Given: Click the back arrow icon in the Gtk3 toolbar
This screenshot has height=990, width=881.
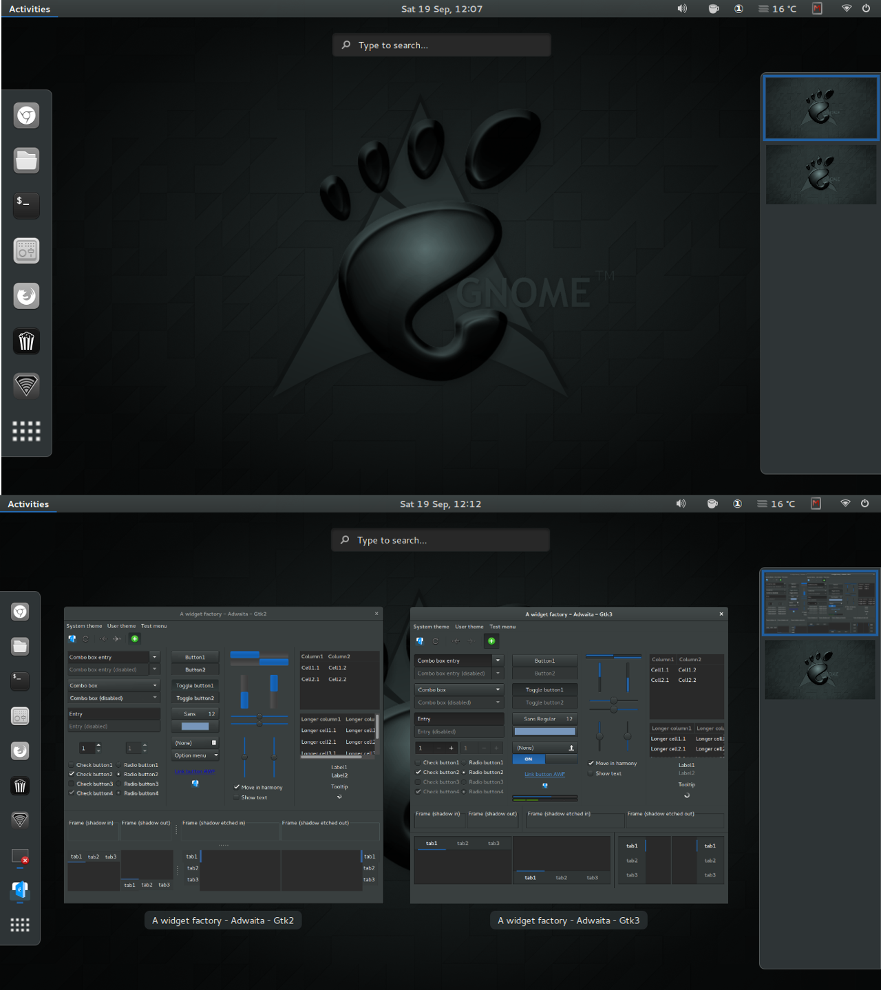Looking at the screenshot, I should (x=456, y=641).
